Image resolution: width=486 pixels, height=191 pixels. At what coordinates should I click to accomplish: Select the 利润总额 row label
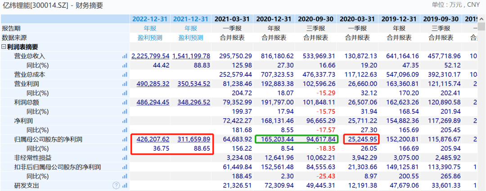coord(27,102)
